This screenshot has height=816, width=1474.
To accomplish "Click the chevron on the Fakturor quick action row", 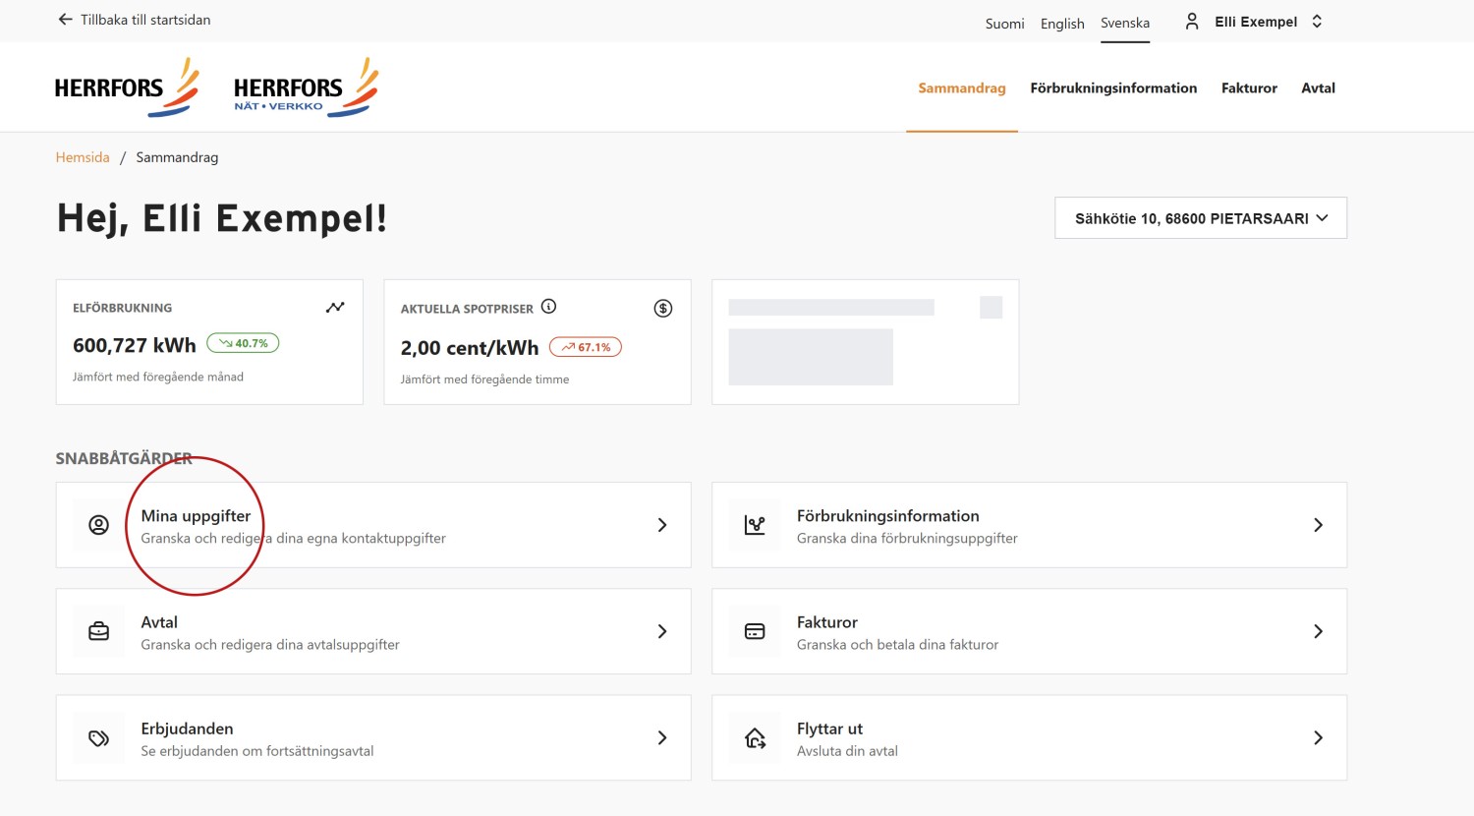I will [1318, 631].
